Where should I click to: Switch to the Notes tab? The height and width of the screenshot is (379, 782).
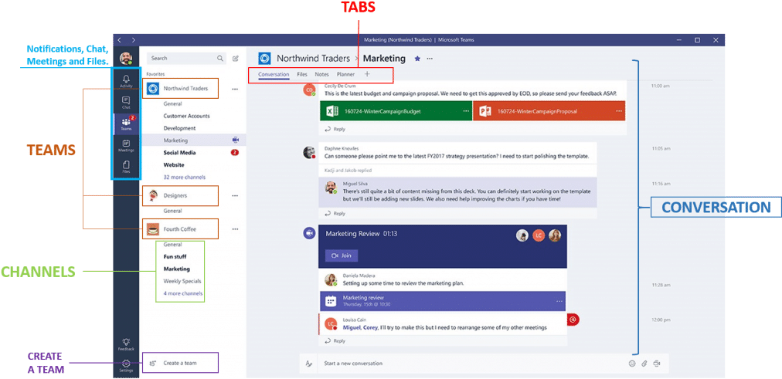tap(321, 74)
